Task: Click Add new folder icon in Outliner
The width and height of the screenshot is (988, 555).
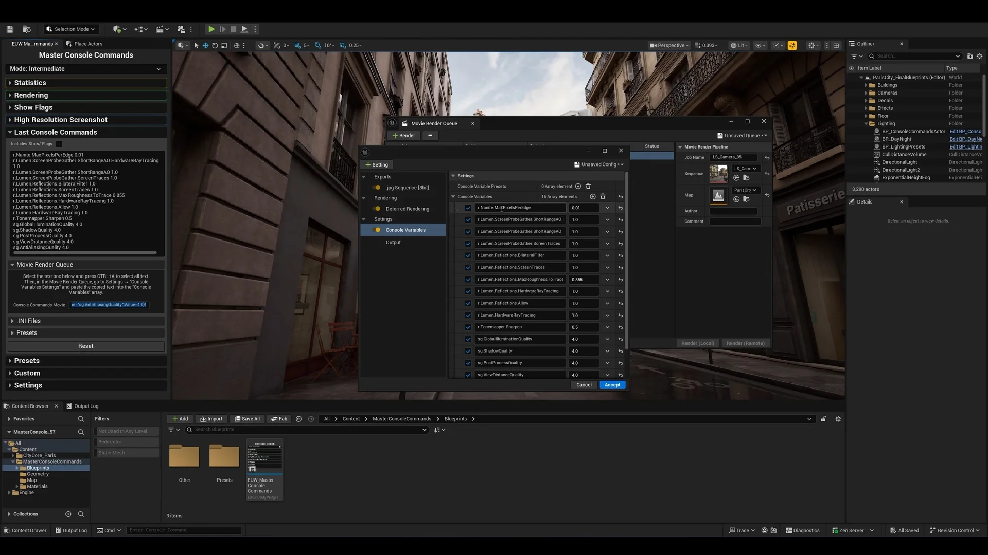Action: 970,56
